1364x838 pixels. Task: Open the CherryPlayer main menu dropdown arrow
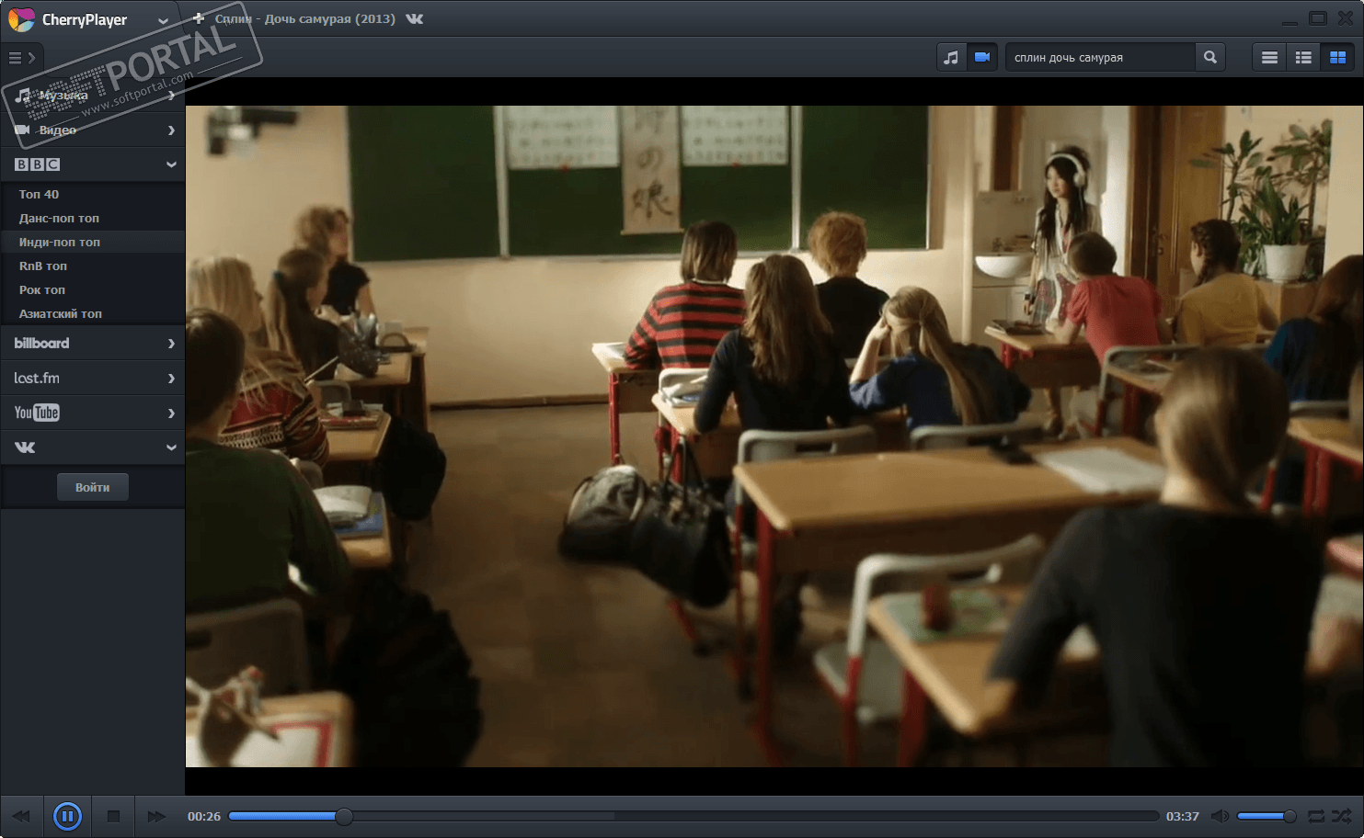pyautogui.click(x=163, y=20)
